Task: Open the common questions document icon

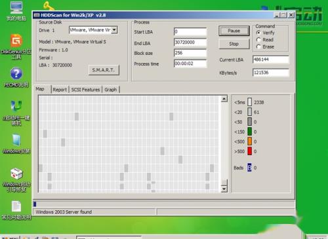Action: coord(16,206)
